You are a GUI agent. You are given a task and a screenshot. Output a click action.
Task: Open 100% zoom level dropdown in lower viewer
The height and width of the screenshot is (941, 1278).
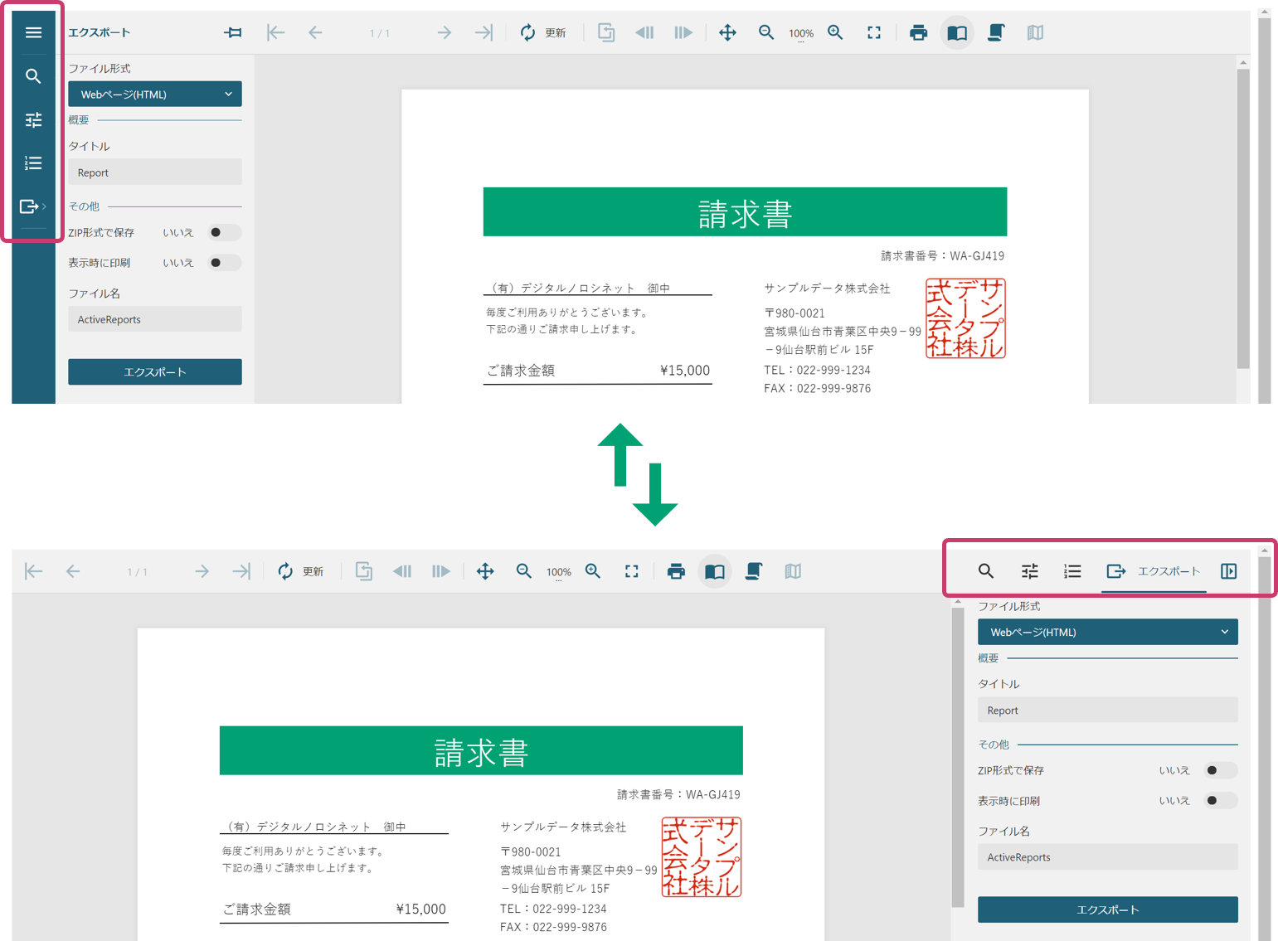(559, 572)
